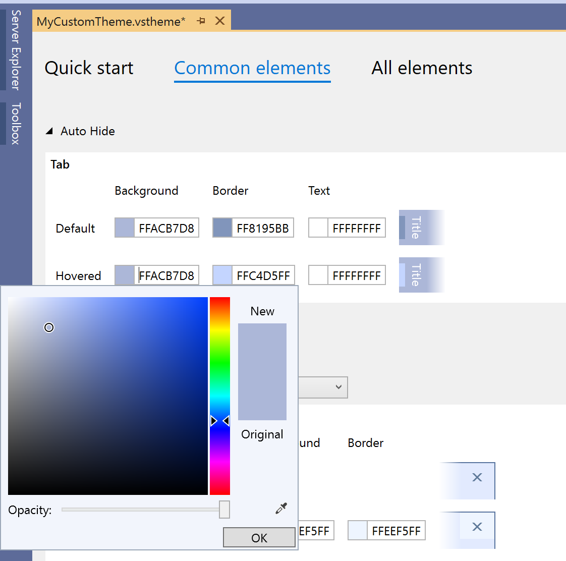Open Default Border color swatch
566x561 pixels.
222,228
